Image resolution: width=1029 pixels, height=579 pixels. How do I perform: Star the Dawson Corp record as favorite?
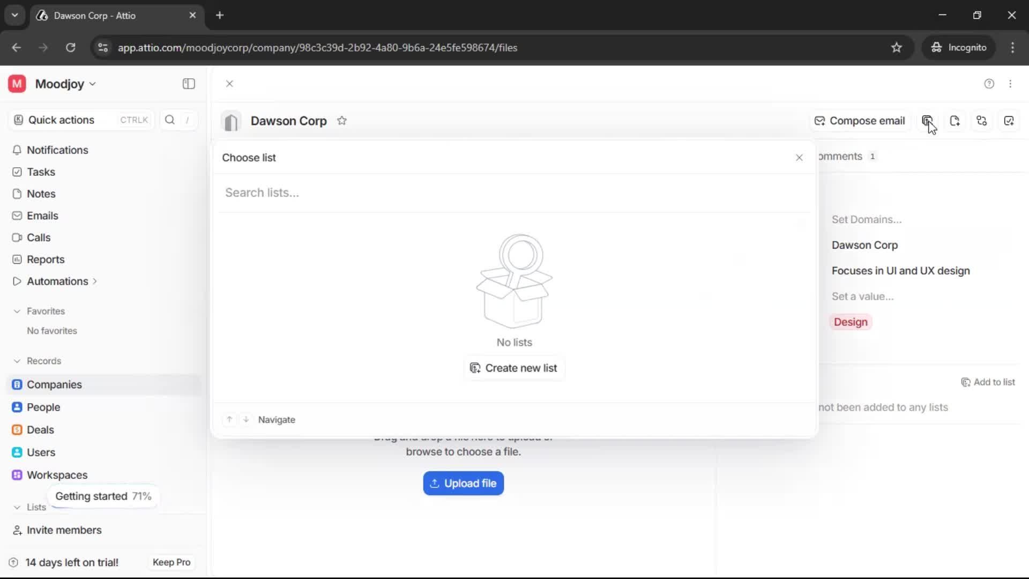pyautogui.click(x=342, y=121)
